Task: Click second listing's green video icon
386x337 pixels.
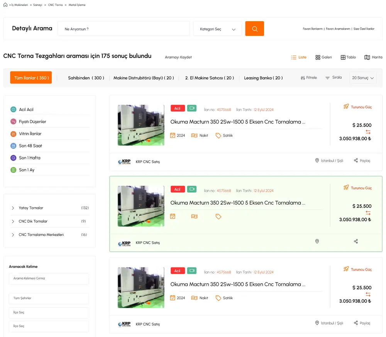Action: [x=192, y=189]
